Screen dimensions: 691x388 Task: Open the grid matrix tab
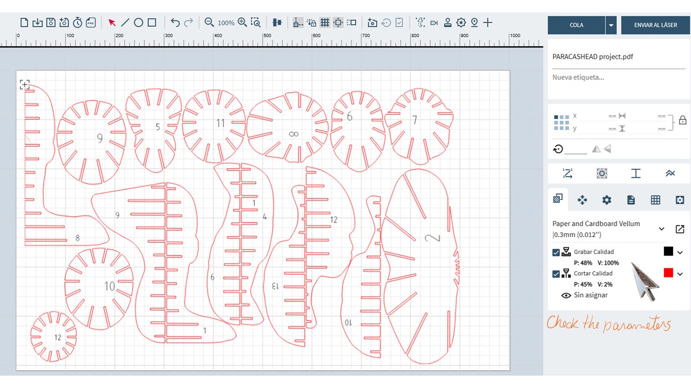coord(655,200)
